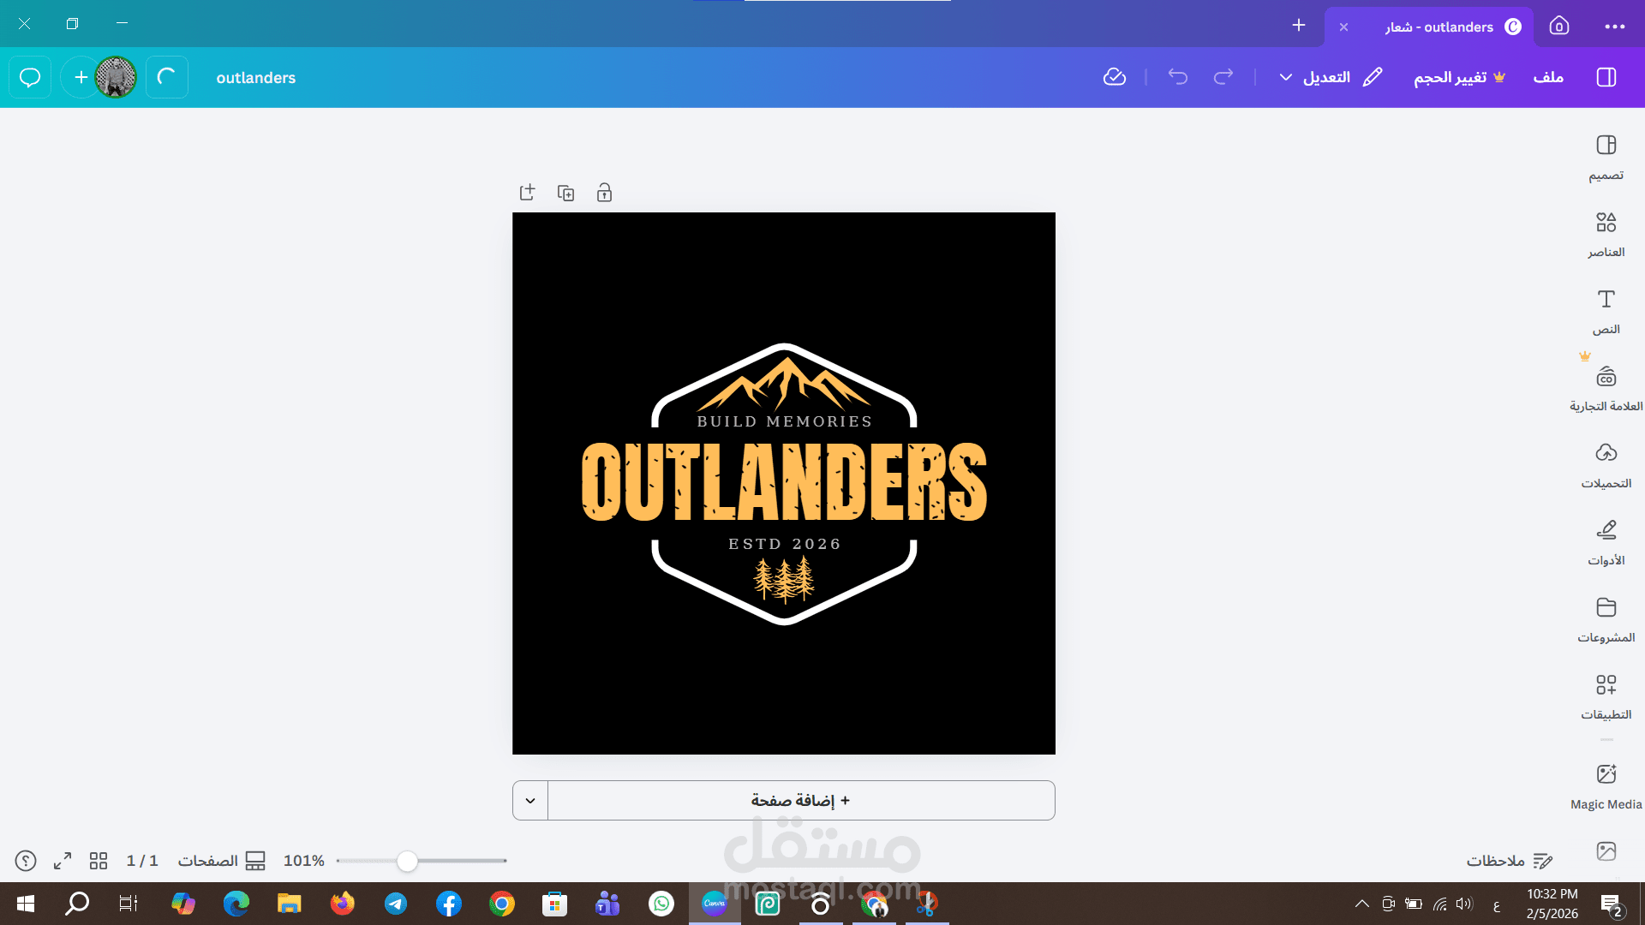Expand the التعديل editing mode dropdown
The height and width of the screenshot is (925, 1645).
point(1328,77)
